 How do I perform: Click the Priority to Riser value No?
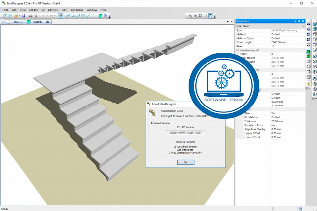(x=273, y=125)
